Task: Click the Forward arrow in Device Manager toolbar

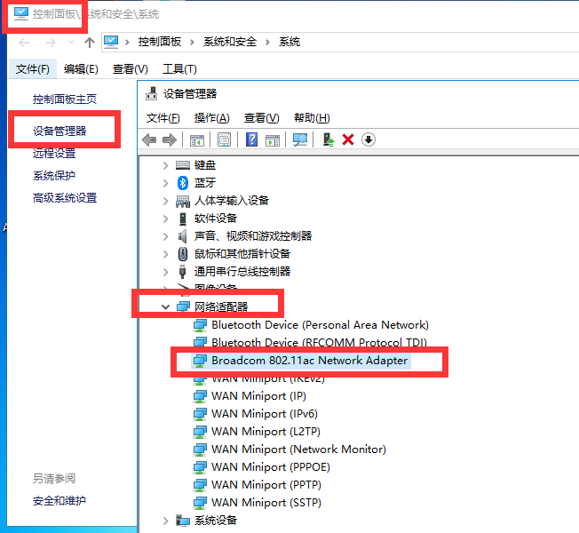Action: pos(170,139)
